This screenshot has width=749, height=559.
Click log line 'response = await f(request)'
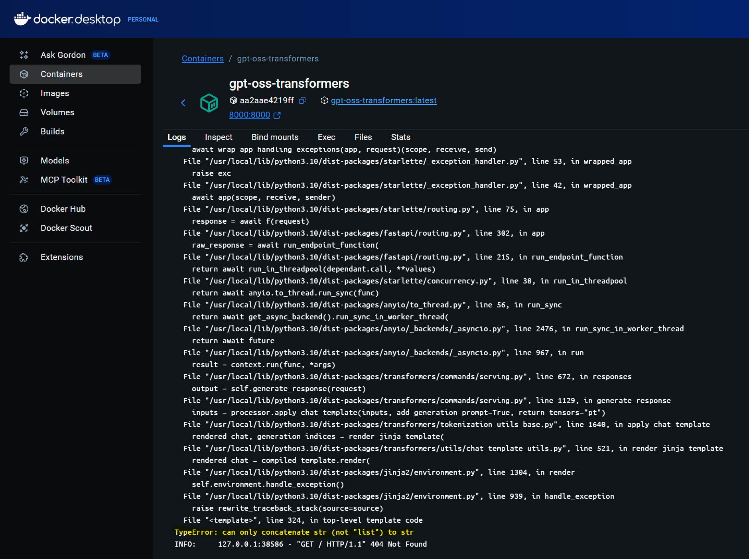(250, 221)
